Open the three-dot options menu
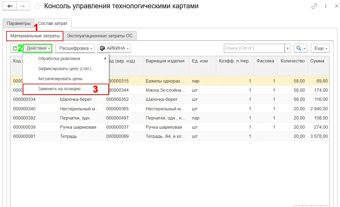This screenshot has width=340, height=207. [x=326, y=6]
